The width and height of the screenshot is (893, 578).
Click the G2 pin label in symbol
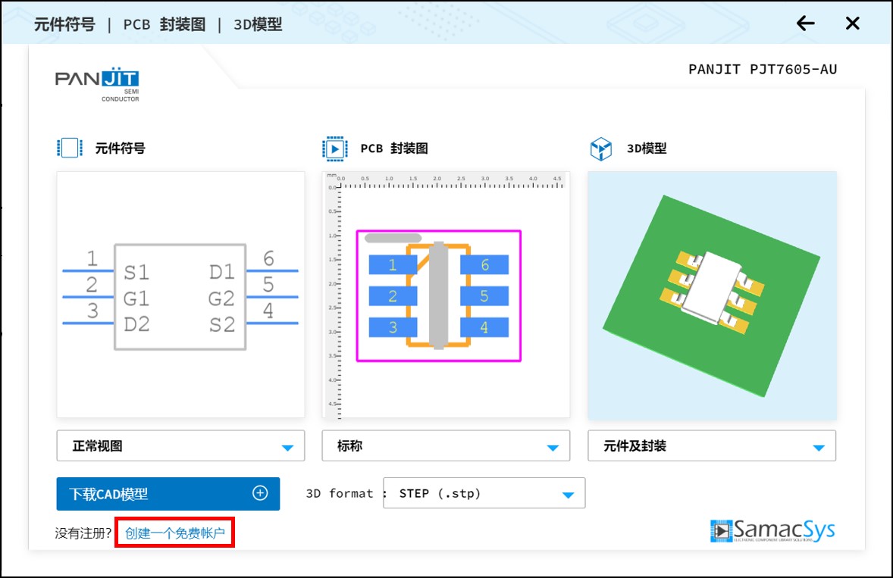tap(221, 298)
